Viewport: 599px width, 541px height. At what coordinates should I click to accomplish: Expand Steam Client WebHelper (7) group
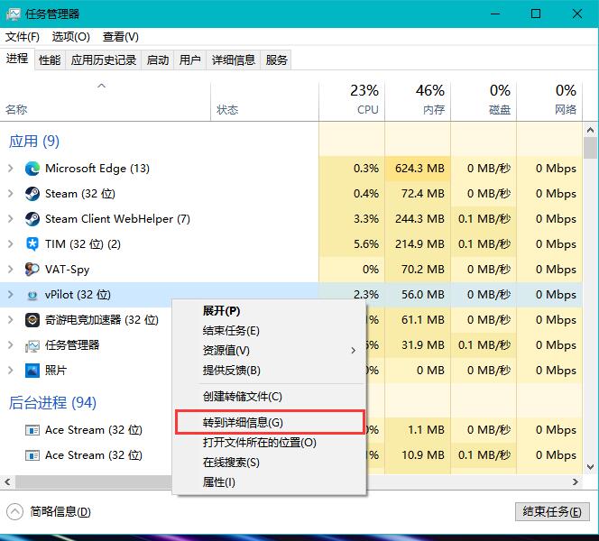tap(11, 219)
